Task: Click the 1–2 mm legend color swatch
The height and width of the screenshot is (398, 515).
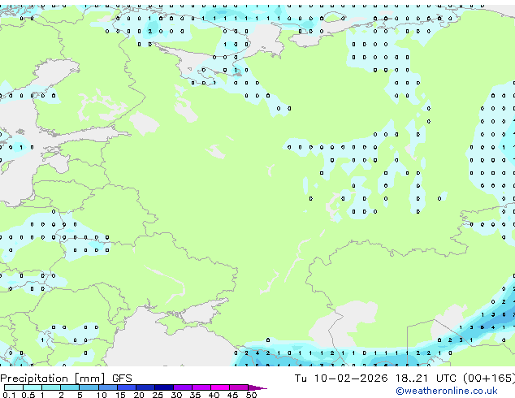Action: (51, 387)
